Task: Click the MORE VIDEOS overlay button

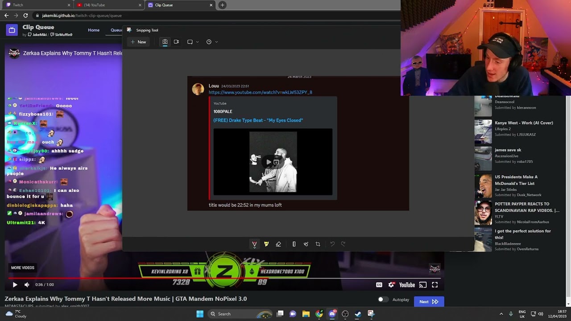Action: point(23,268)
